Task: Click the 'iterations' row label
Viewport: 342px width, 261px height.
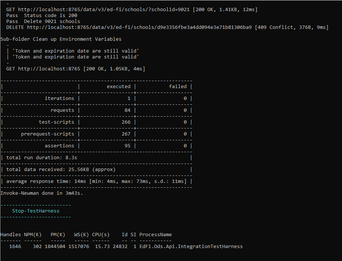Action: (x=59, y=98)
